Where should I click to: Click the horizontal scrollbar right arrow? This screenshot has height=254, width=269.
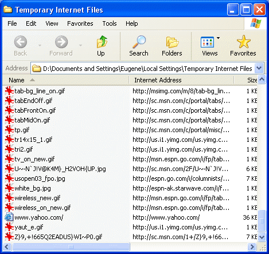pyautogui.click(x=252, y=247)
